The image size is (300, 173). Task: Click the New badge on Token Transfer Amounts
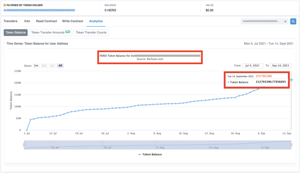click(x=67, y=32)
